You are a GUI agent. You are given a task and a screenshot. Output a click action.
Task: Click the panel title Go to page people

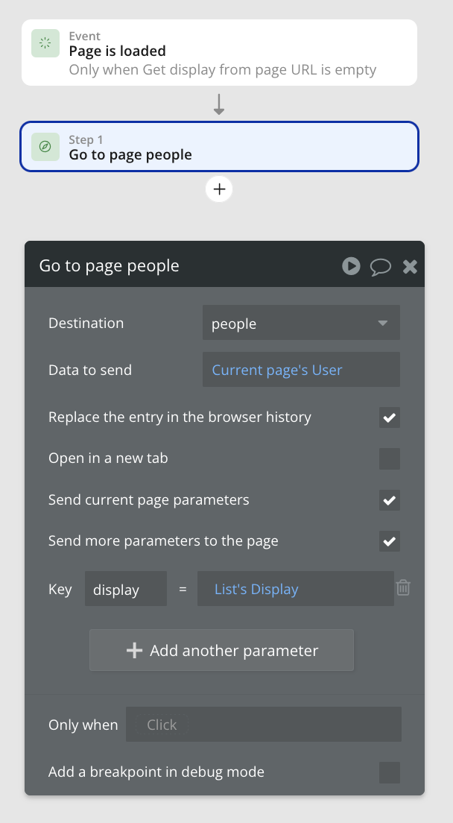(x=109, y=266)
